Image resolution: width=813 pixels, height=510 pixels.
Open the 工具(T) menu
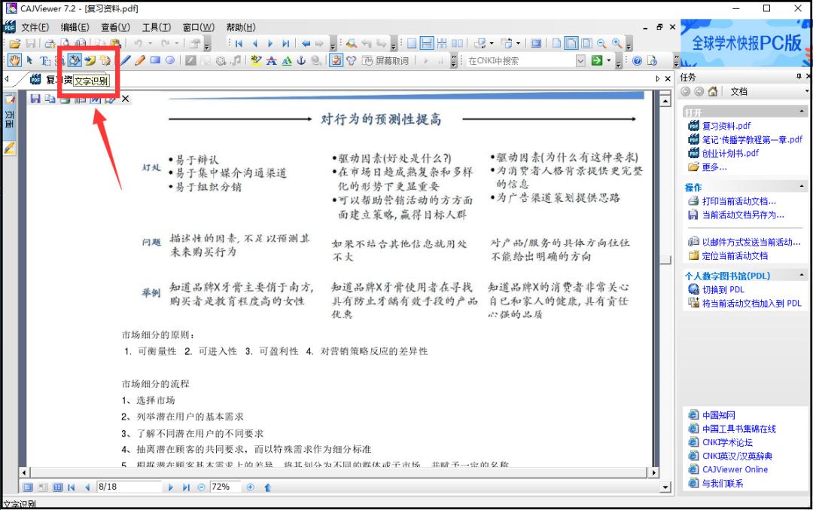(157, 27)
